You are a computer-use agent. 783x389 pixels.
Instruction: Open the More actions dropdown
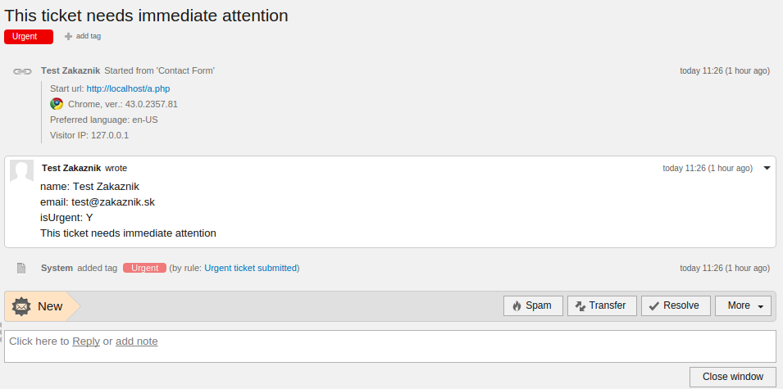point(744,306)
